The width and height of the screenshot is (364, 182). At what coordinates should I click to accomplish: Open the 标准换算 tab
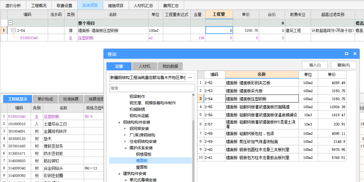[x=71, y=99]
